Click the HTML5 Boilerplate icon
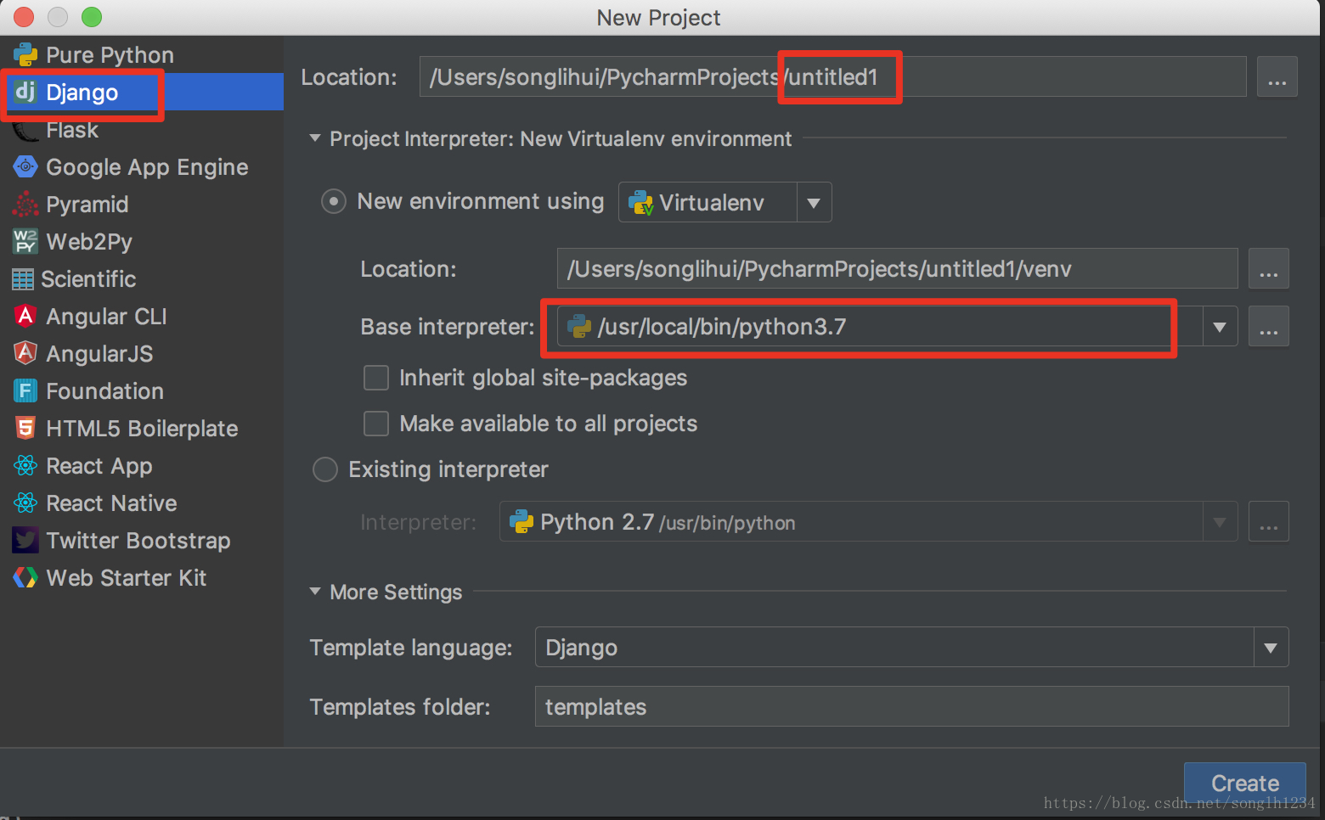 (x=25, y=428)
